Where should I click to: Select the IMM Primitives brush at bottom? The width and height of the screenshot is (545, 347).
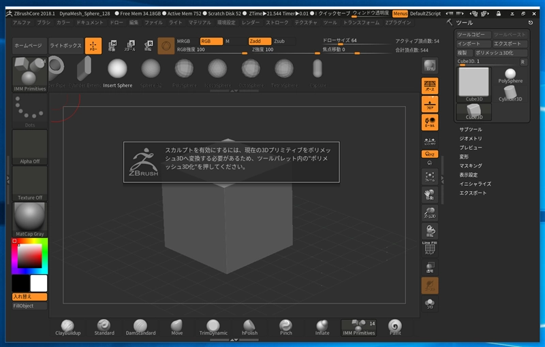coord(359,327)
